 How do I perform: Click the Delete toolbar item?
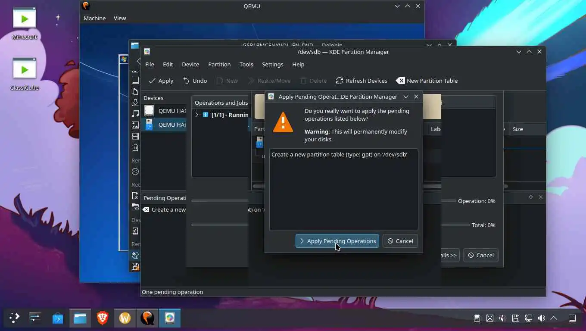click(x=314, y=81)
